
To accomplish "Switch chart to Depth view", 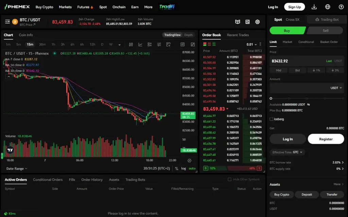I will (188, 35).
